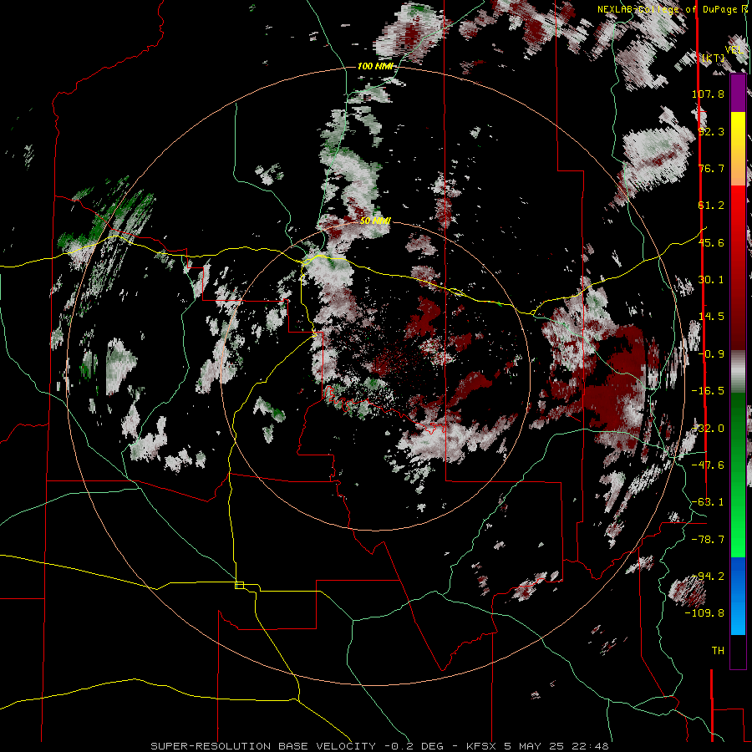Select the -0.9 velocity scale value

[711, 354]
